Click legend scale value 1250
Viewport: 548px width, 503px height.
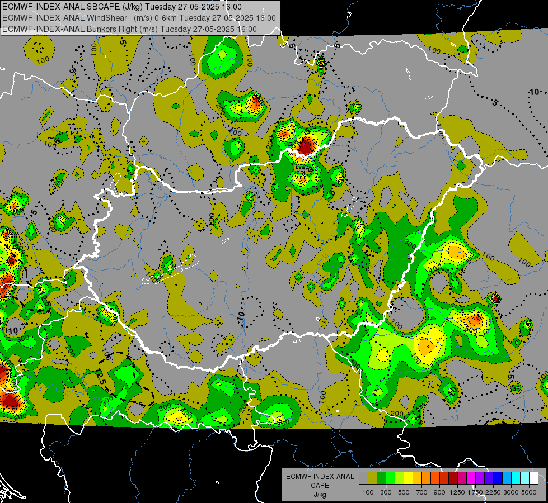click(x=457, y=492)
